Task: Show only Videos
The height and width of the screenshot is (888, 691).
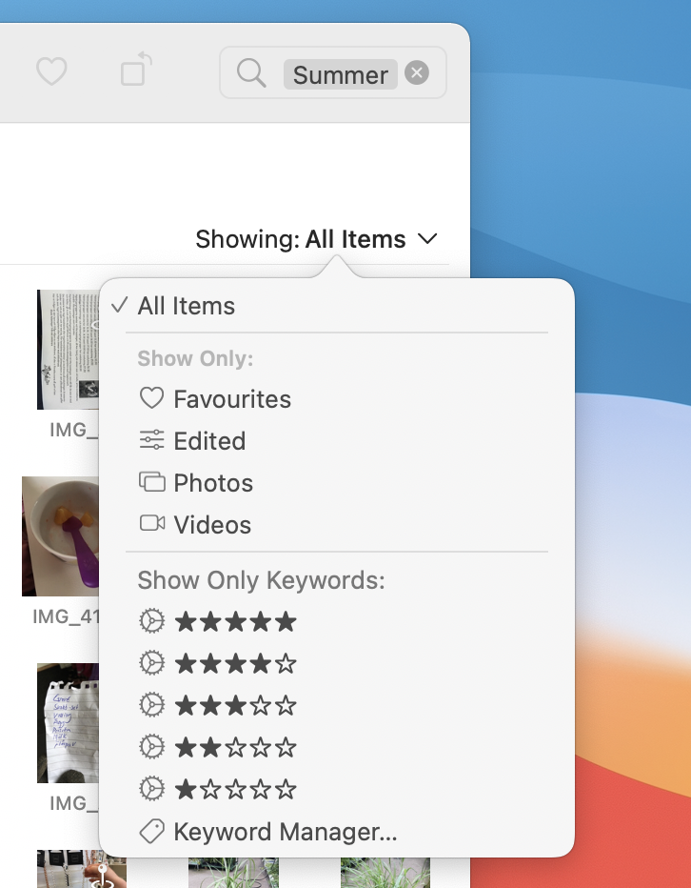Action: [x=337, y=524]
